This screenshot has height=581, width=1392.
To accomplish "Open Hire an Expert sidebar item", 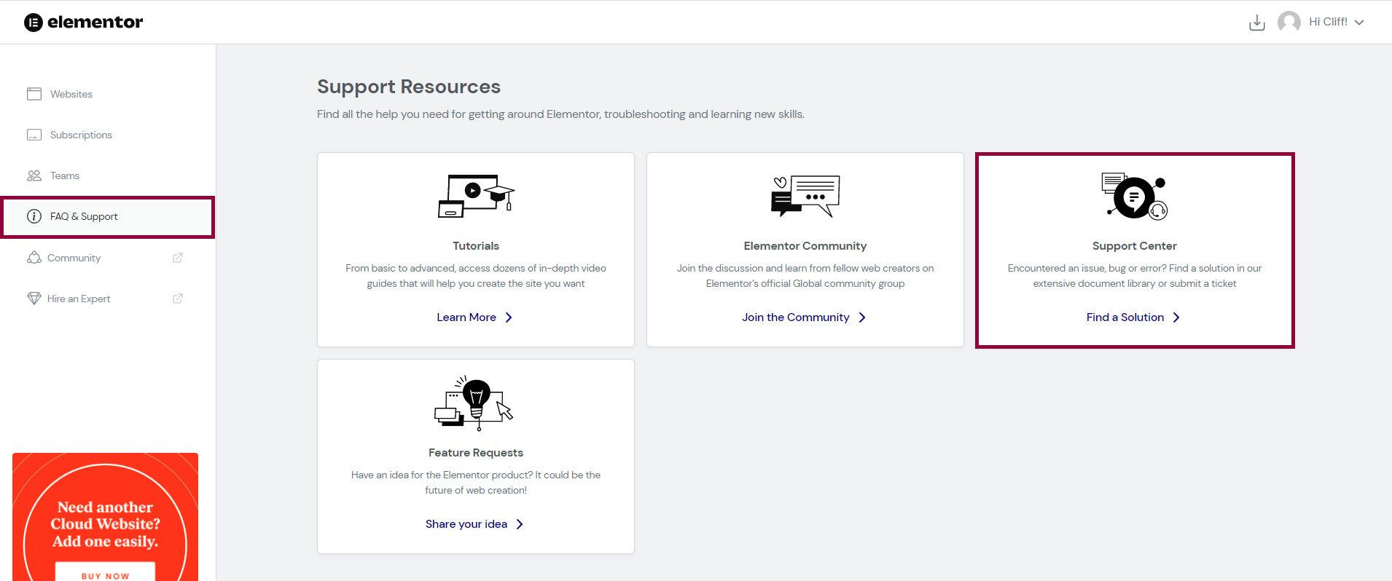I will coord(79,299).
